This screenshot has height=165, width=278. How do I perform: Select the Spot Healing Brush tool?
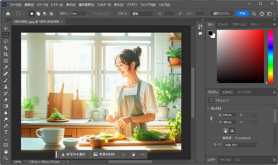(x=6, y=74)
